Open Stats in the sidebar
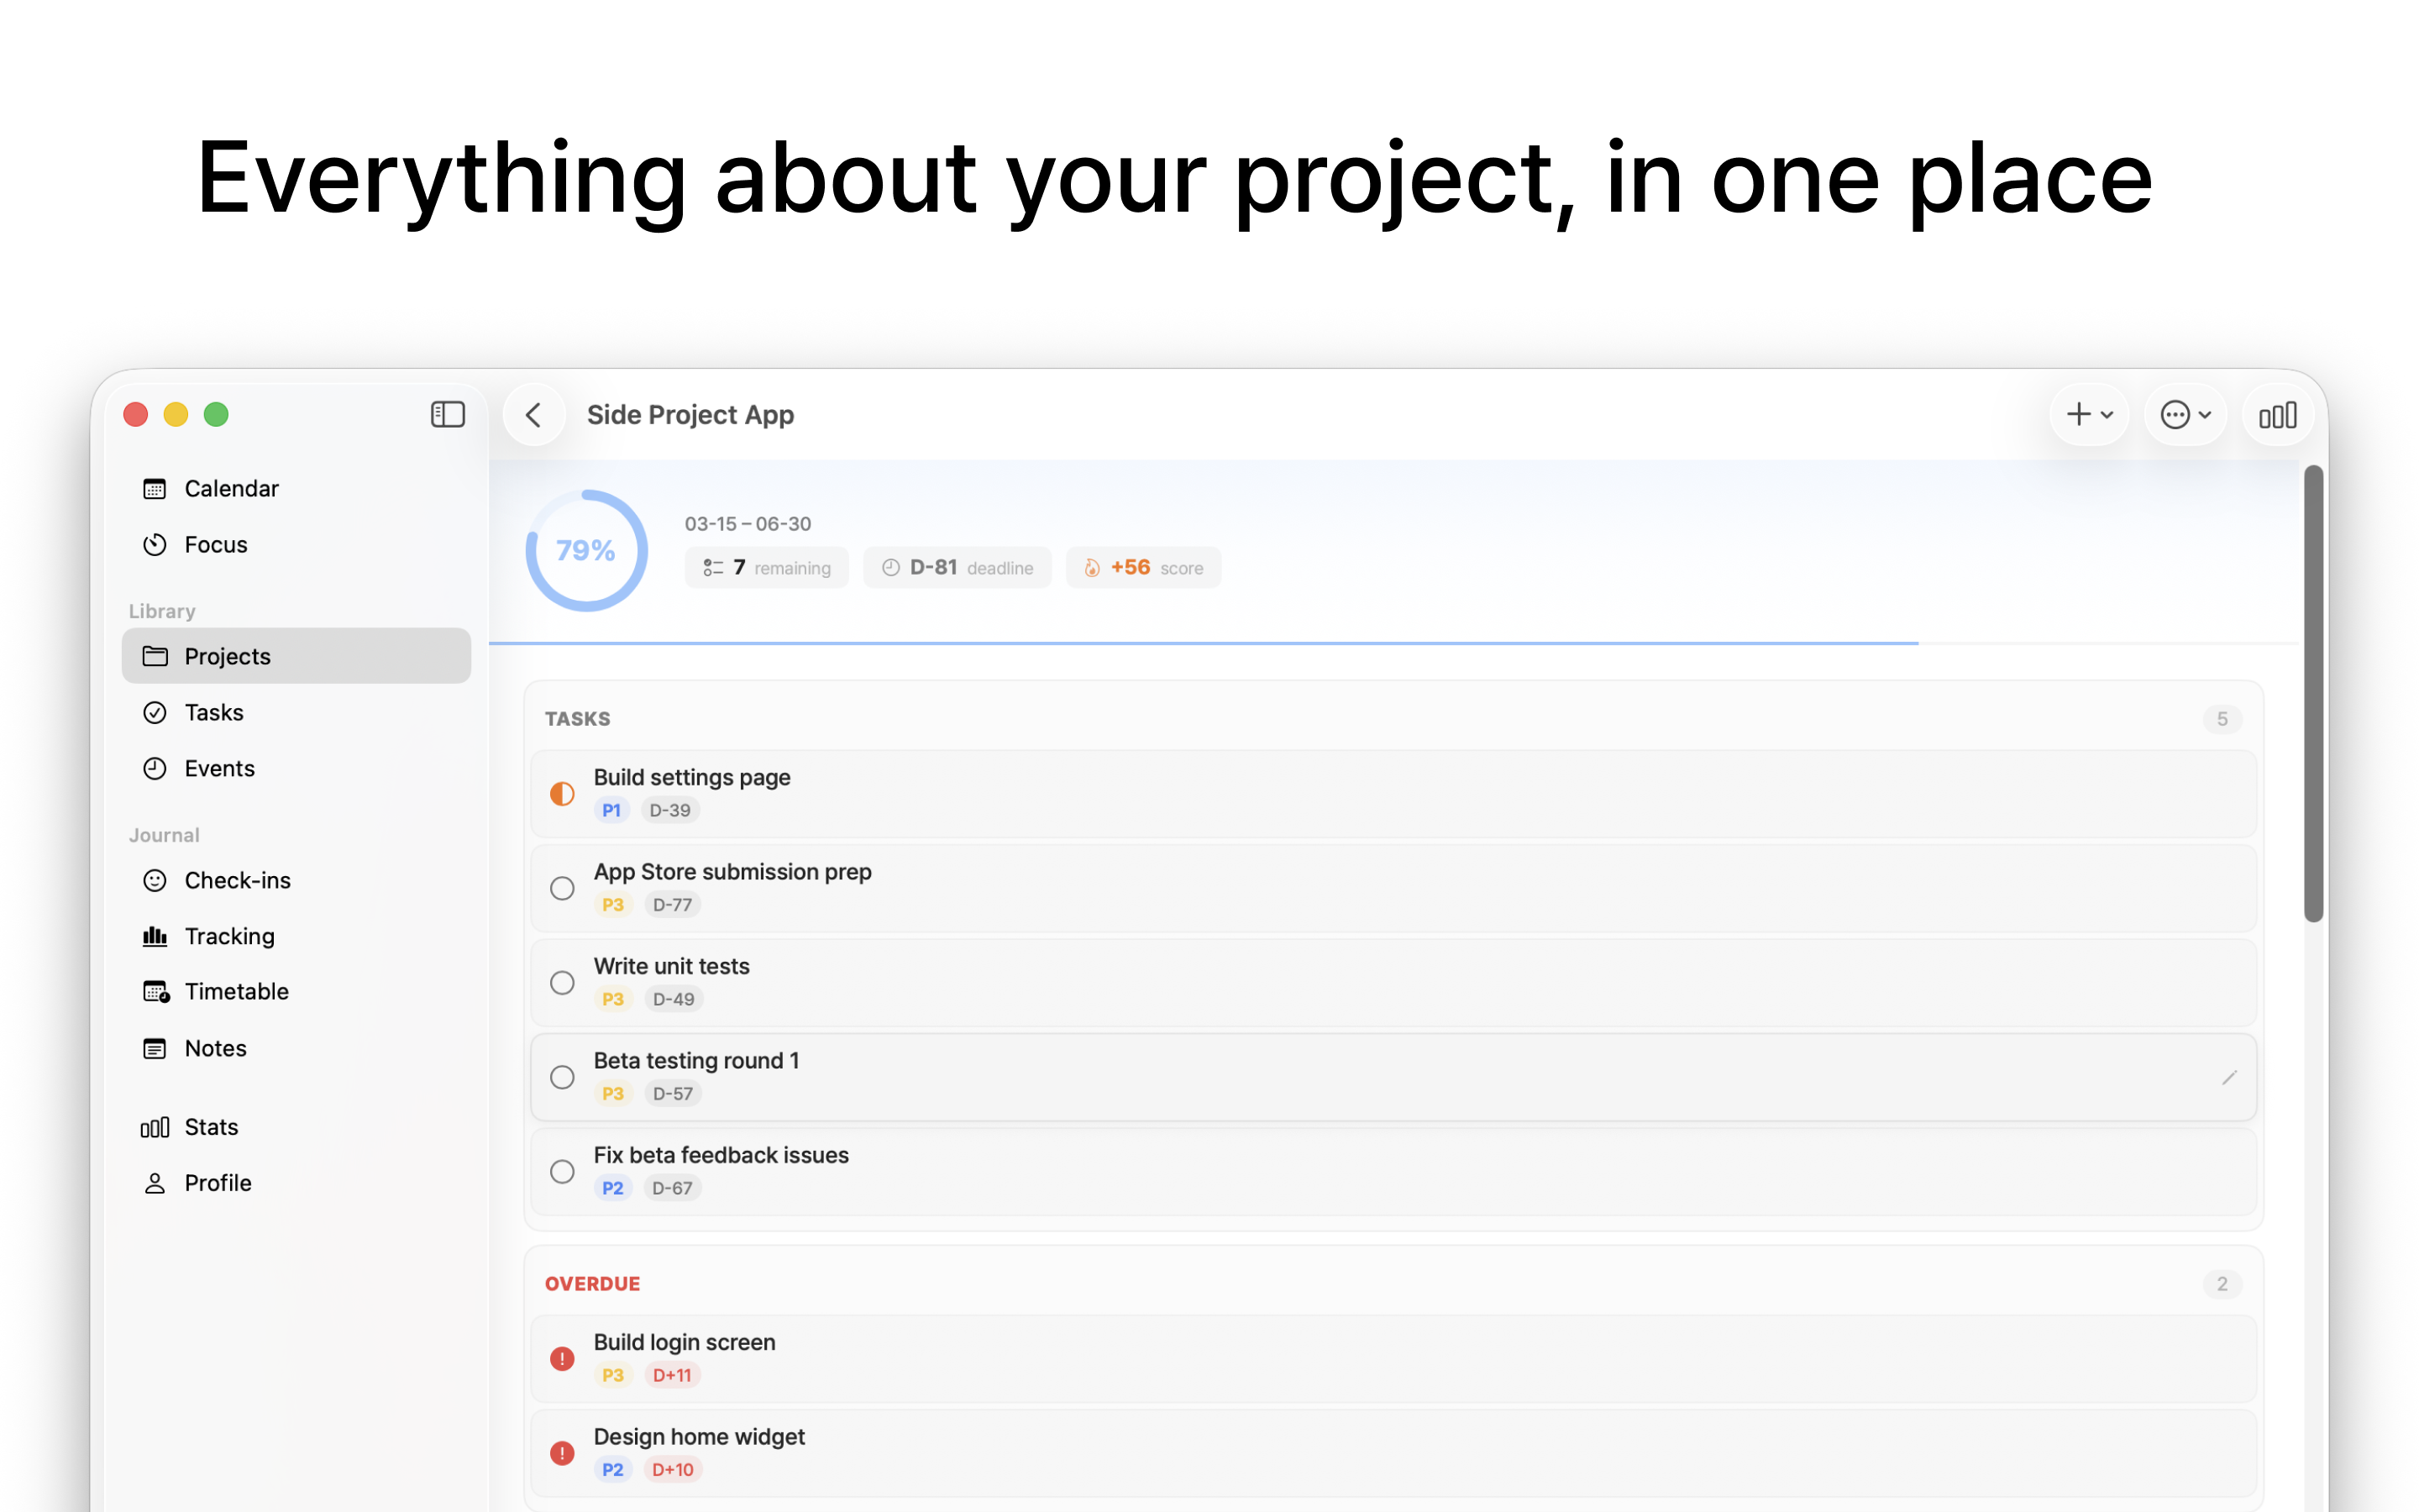 click(296, 1127)
